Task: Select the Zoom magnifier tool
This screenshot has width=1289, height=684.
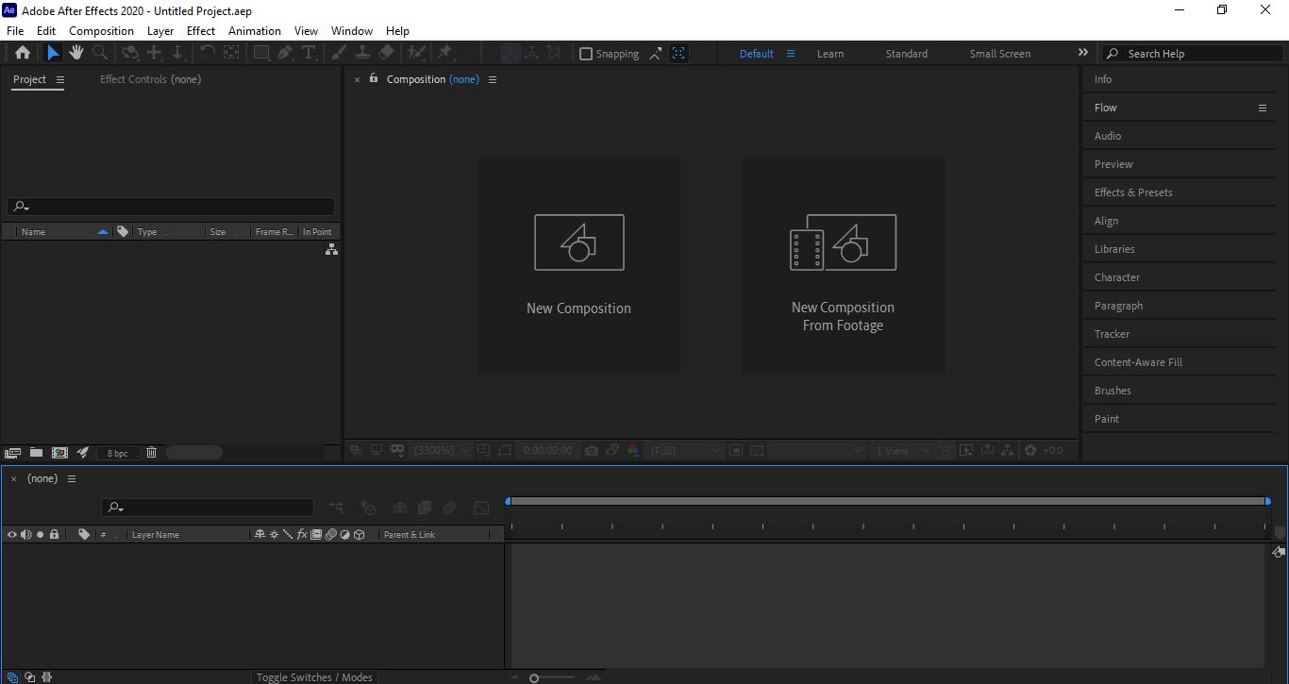Action: 99,53
